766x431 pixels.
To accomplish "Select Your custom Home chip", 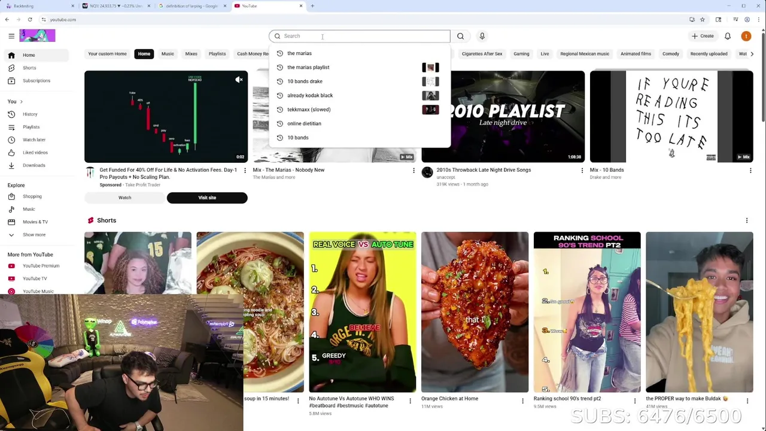I will 108,54.
